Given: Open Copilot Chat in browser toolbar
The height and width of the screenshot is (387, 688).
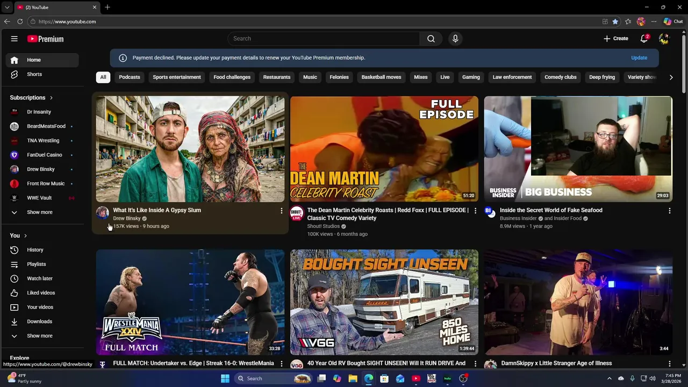Looking at the screenshot, I should (x=673, y=21).
